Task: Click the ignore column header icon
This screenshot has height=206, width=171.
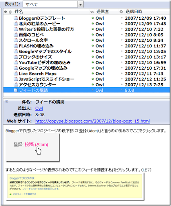Action: (x=121, y=12)
